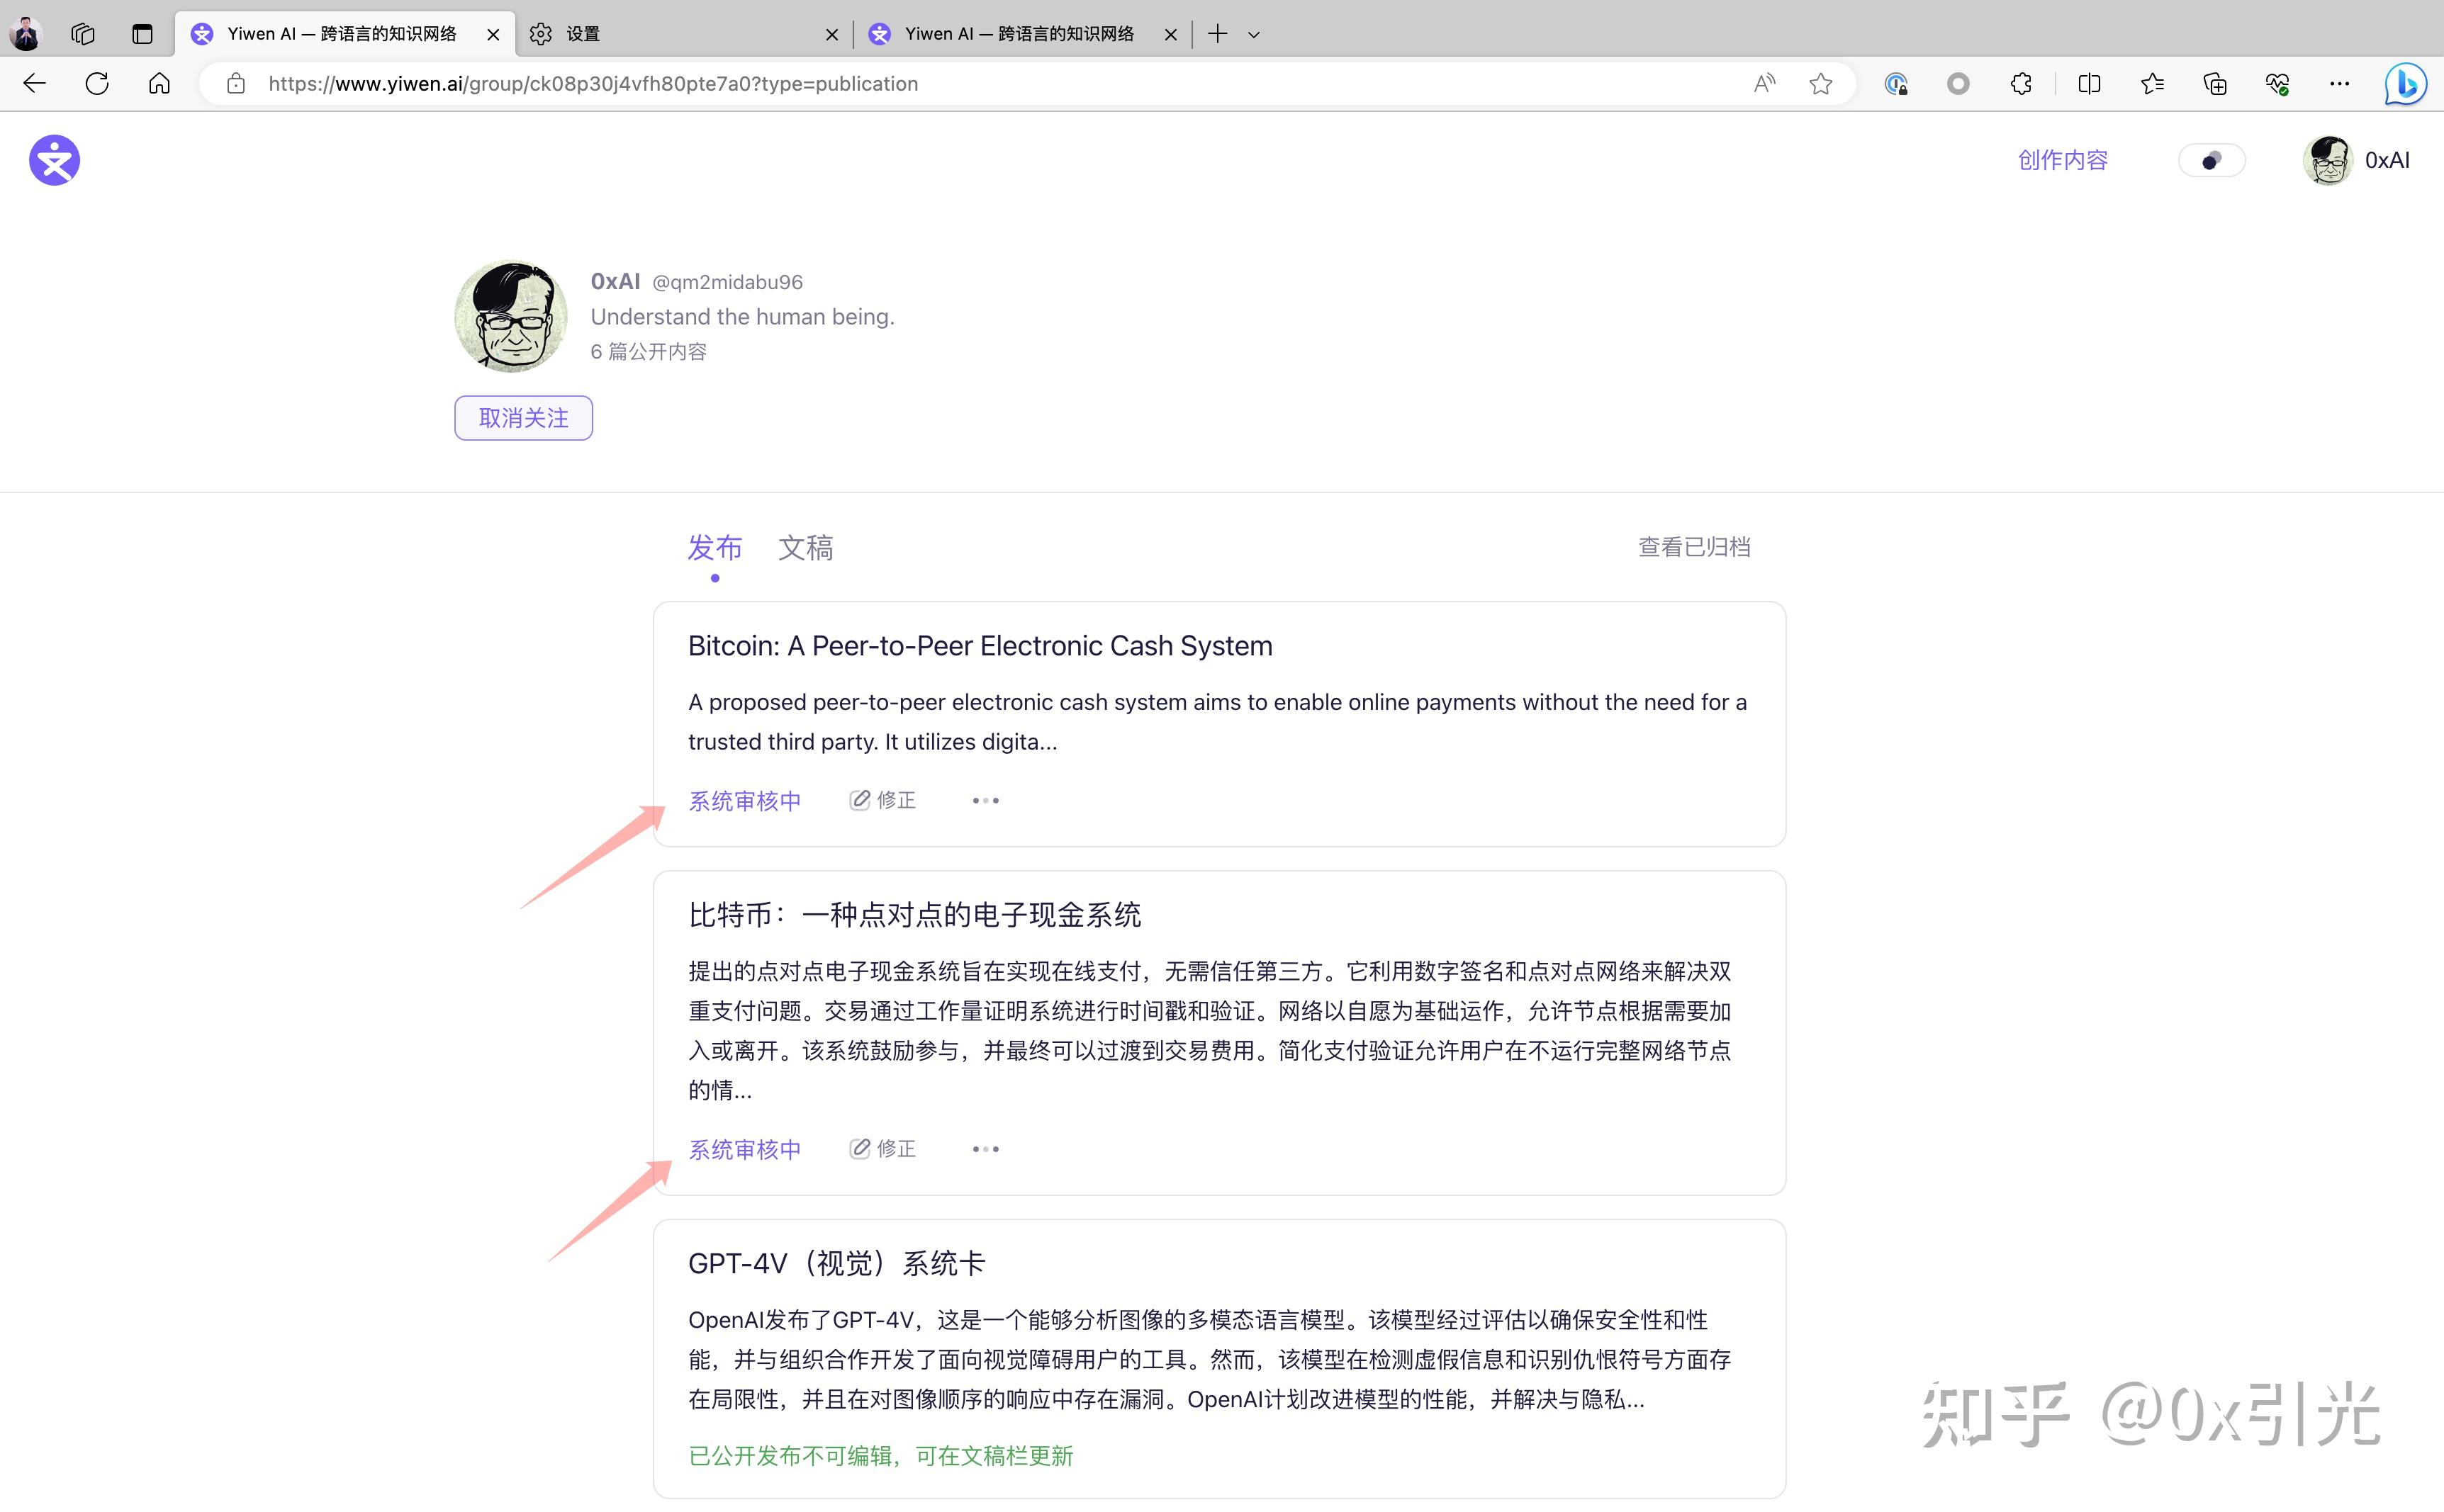
Task: Close the 设置 browser tab
Action: pyautogui.click(x=831, y=34)
